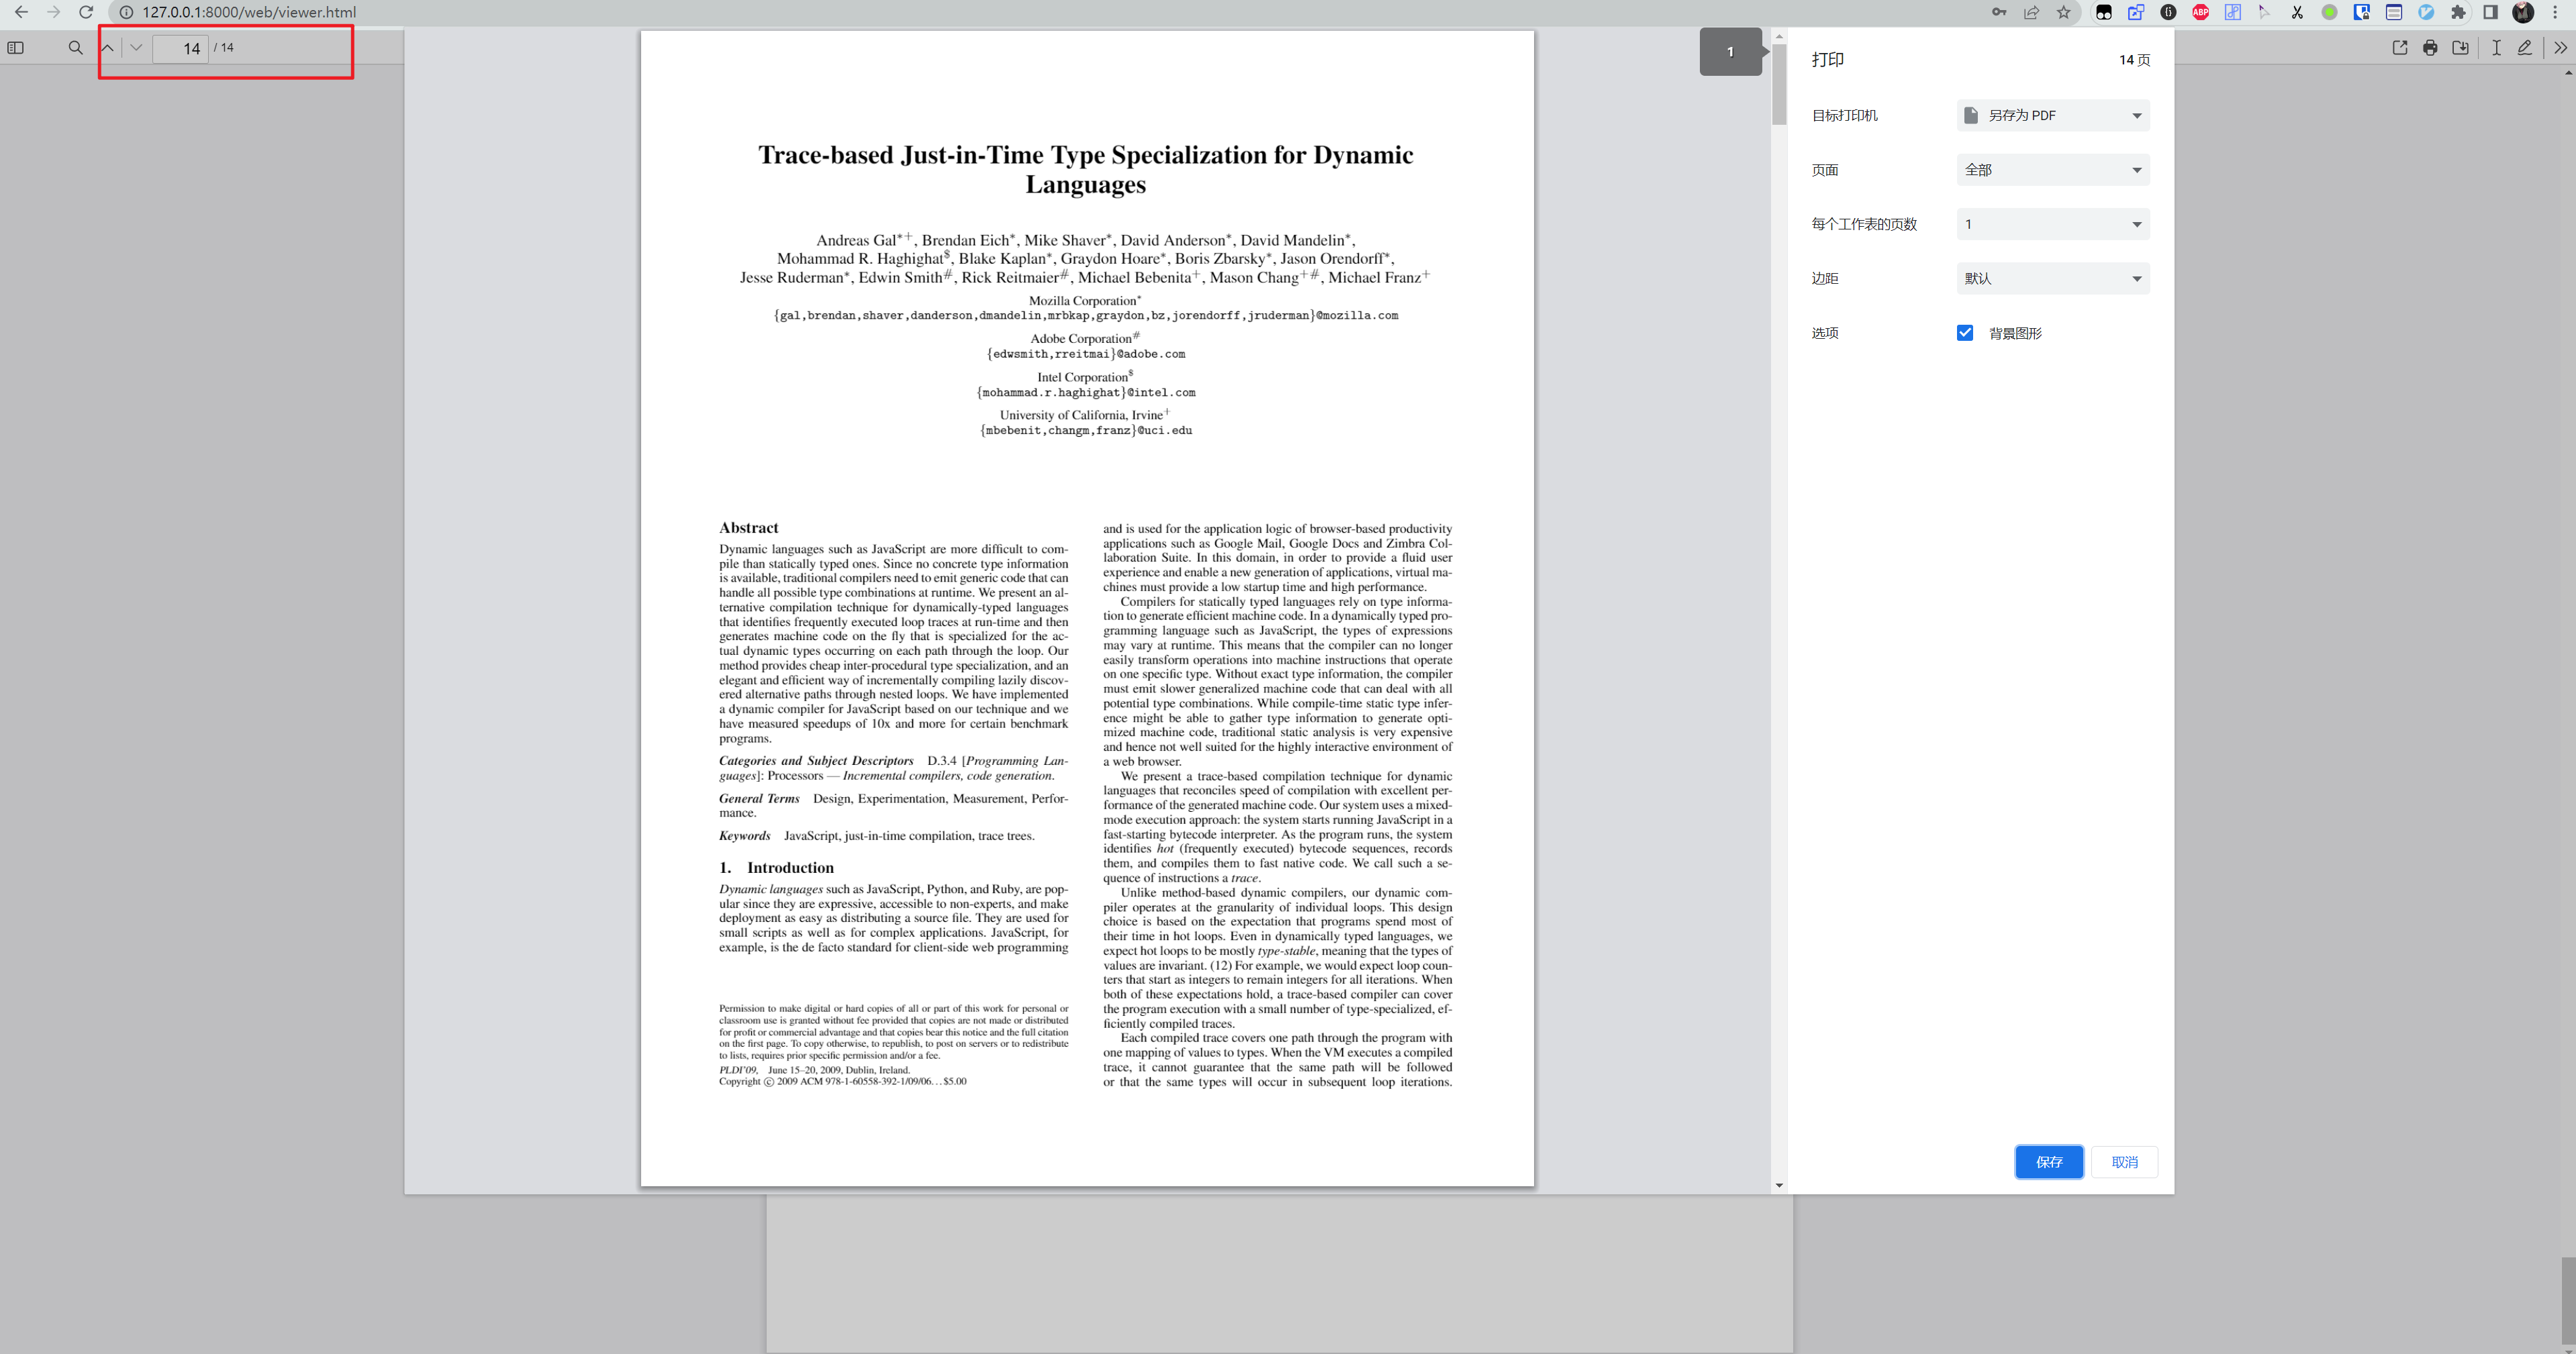
Task: Reload the viewer.html page
Action: tap(85, 13)
